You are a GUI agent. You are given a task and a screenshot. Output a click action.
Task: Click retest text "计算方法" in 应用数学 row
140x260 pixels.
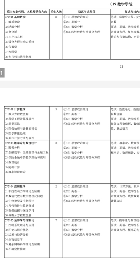(x=117, y=201)
